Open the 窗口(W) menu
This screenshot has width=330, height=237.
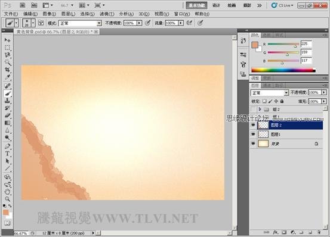182,14
